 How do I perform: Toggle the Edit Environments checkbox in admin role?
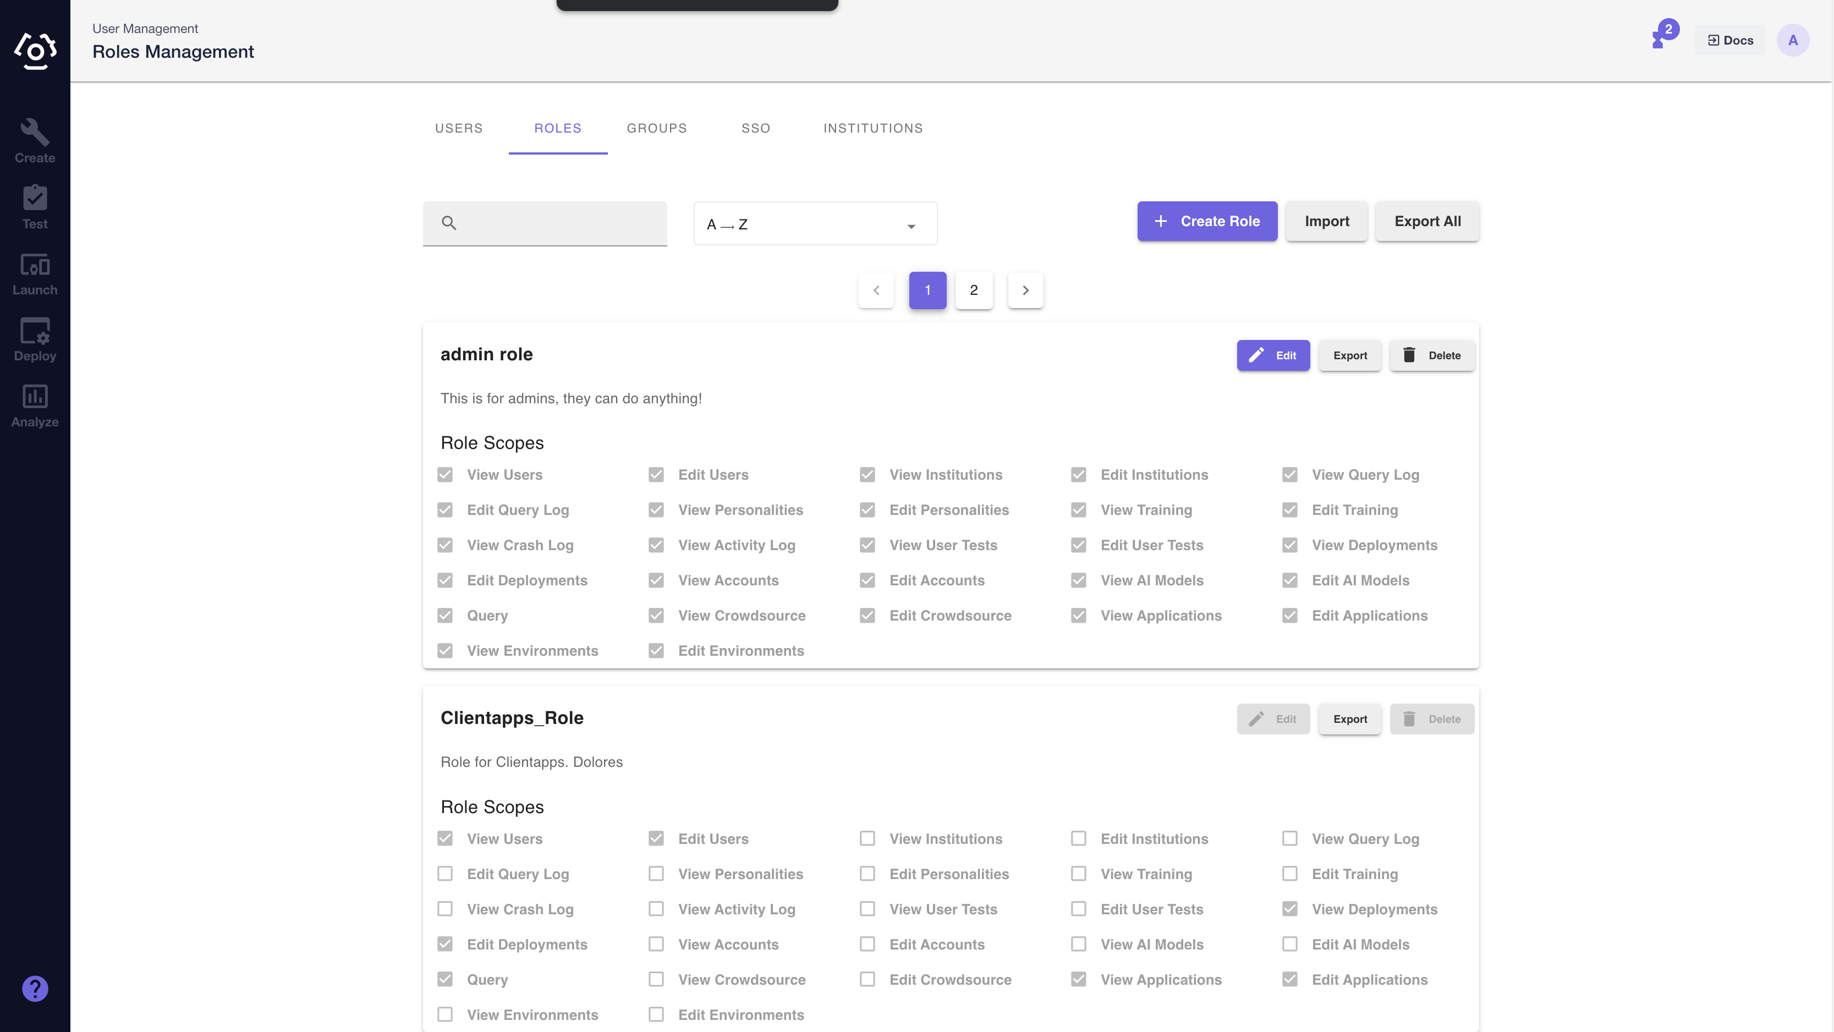[x=656, y=650]
